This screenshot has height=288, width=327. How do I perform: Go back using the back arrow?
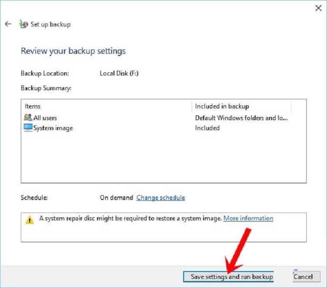coord(8,24)
